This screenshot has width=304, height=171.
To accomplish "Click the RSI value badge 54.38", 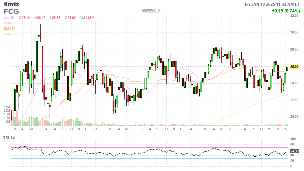I will click(x=294, y=151).
